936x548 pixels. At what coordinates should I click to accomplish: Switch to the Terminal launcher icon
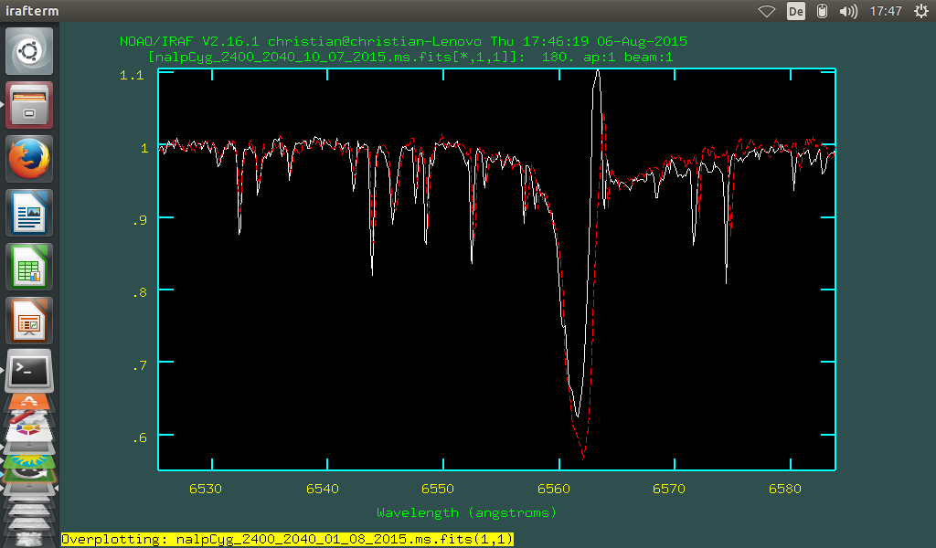pyautogui.click(x=30, y=370)
